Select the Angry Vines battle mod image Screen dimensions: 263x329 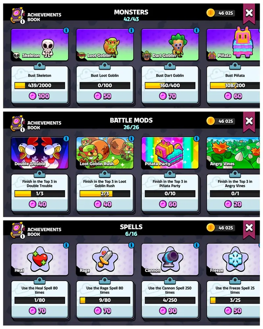pyautogui.click(x=233, y=153)
